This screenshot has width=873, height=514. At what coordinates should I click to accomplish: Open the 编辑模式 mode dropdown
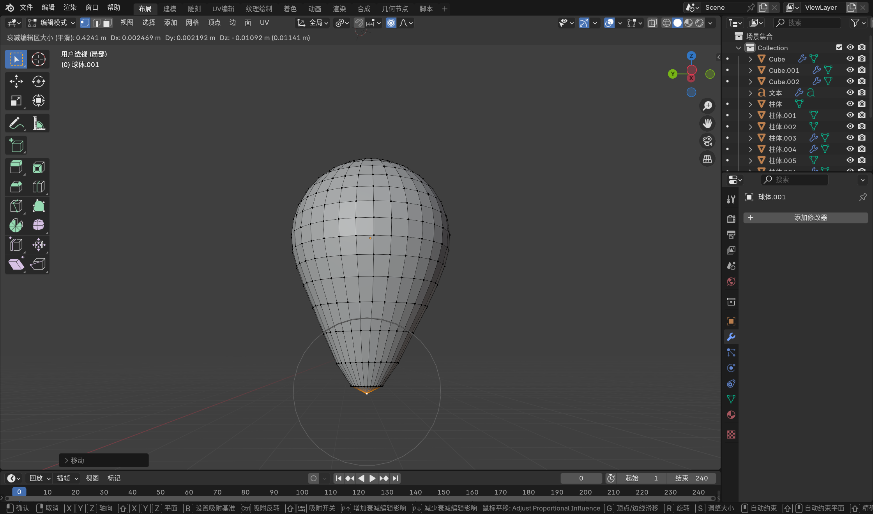click(51, 23)
